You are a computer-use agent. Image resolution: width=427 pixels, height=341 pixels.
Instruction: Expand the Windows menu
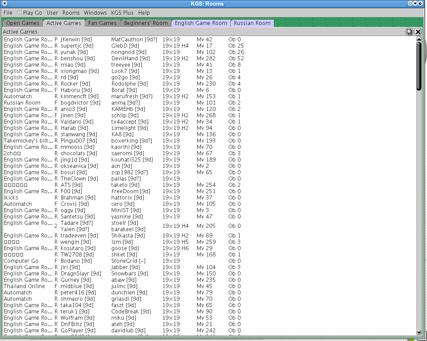95,13
